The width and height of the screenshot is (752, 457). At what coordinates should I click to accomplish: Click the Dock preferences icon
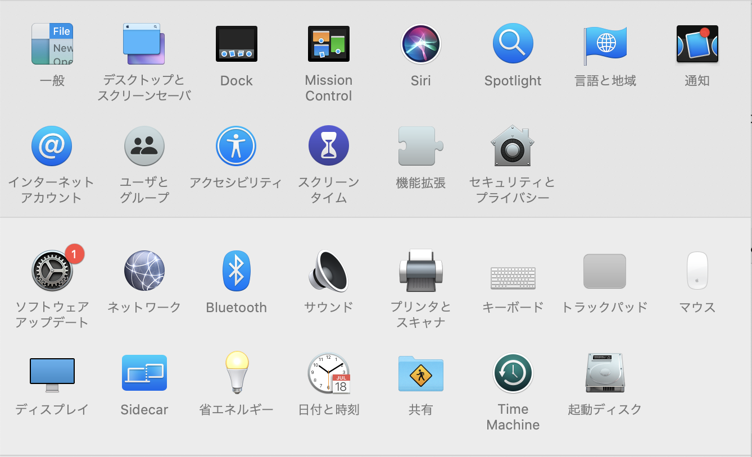pyautogui.click(x=237, y=44)
